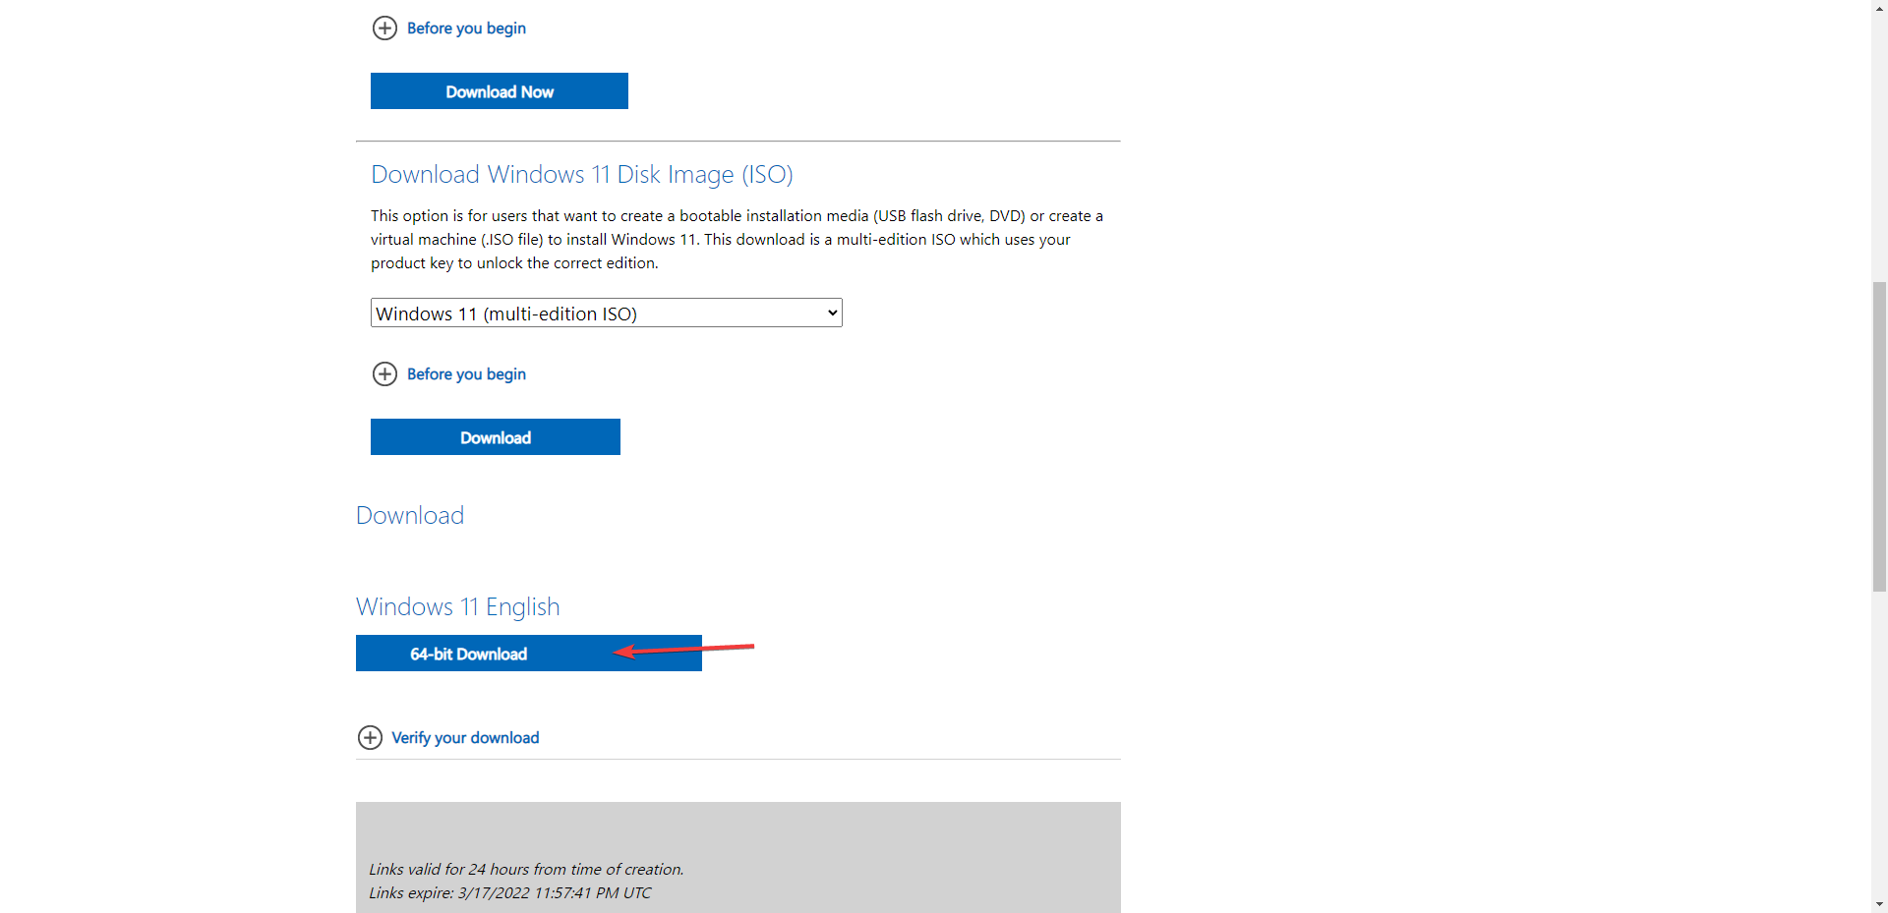Click the blue Download button below the ISO selector
This screenshot has height=913, width=1888.
pos(496,437)
